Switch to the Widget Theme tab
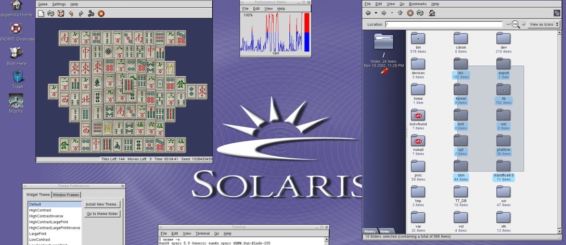Image resolution: width=566 pixels, height=245 pixels. tap(38, 195)
